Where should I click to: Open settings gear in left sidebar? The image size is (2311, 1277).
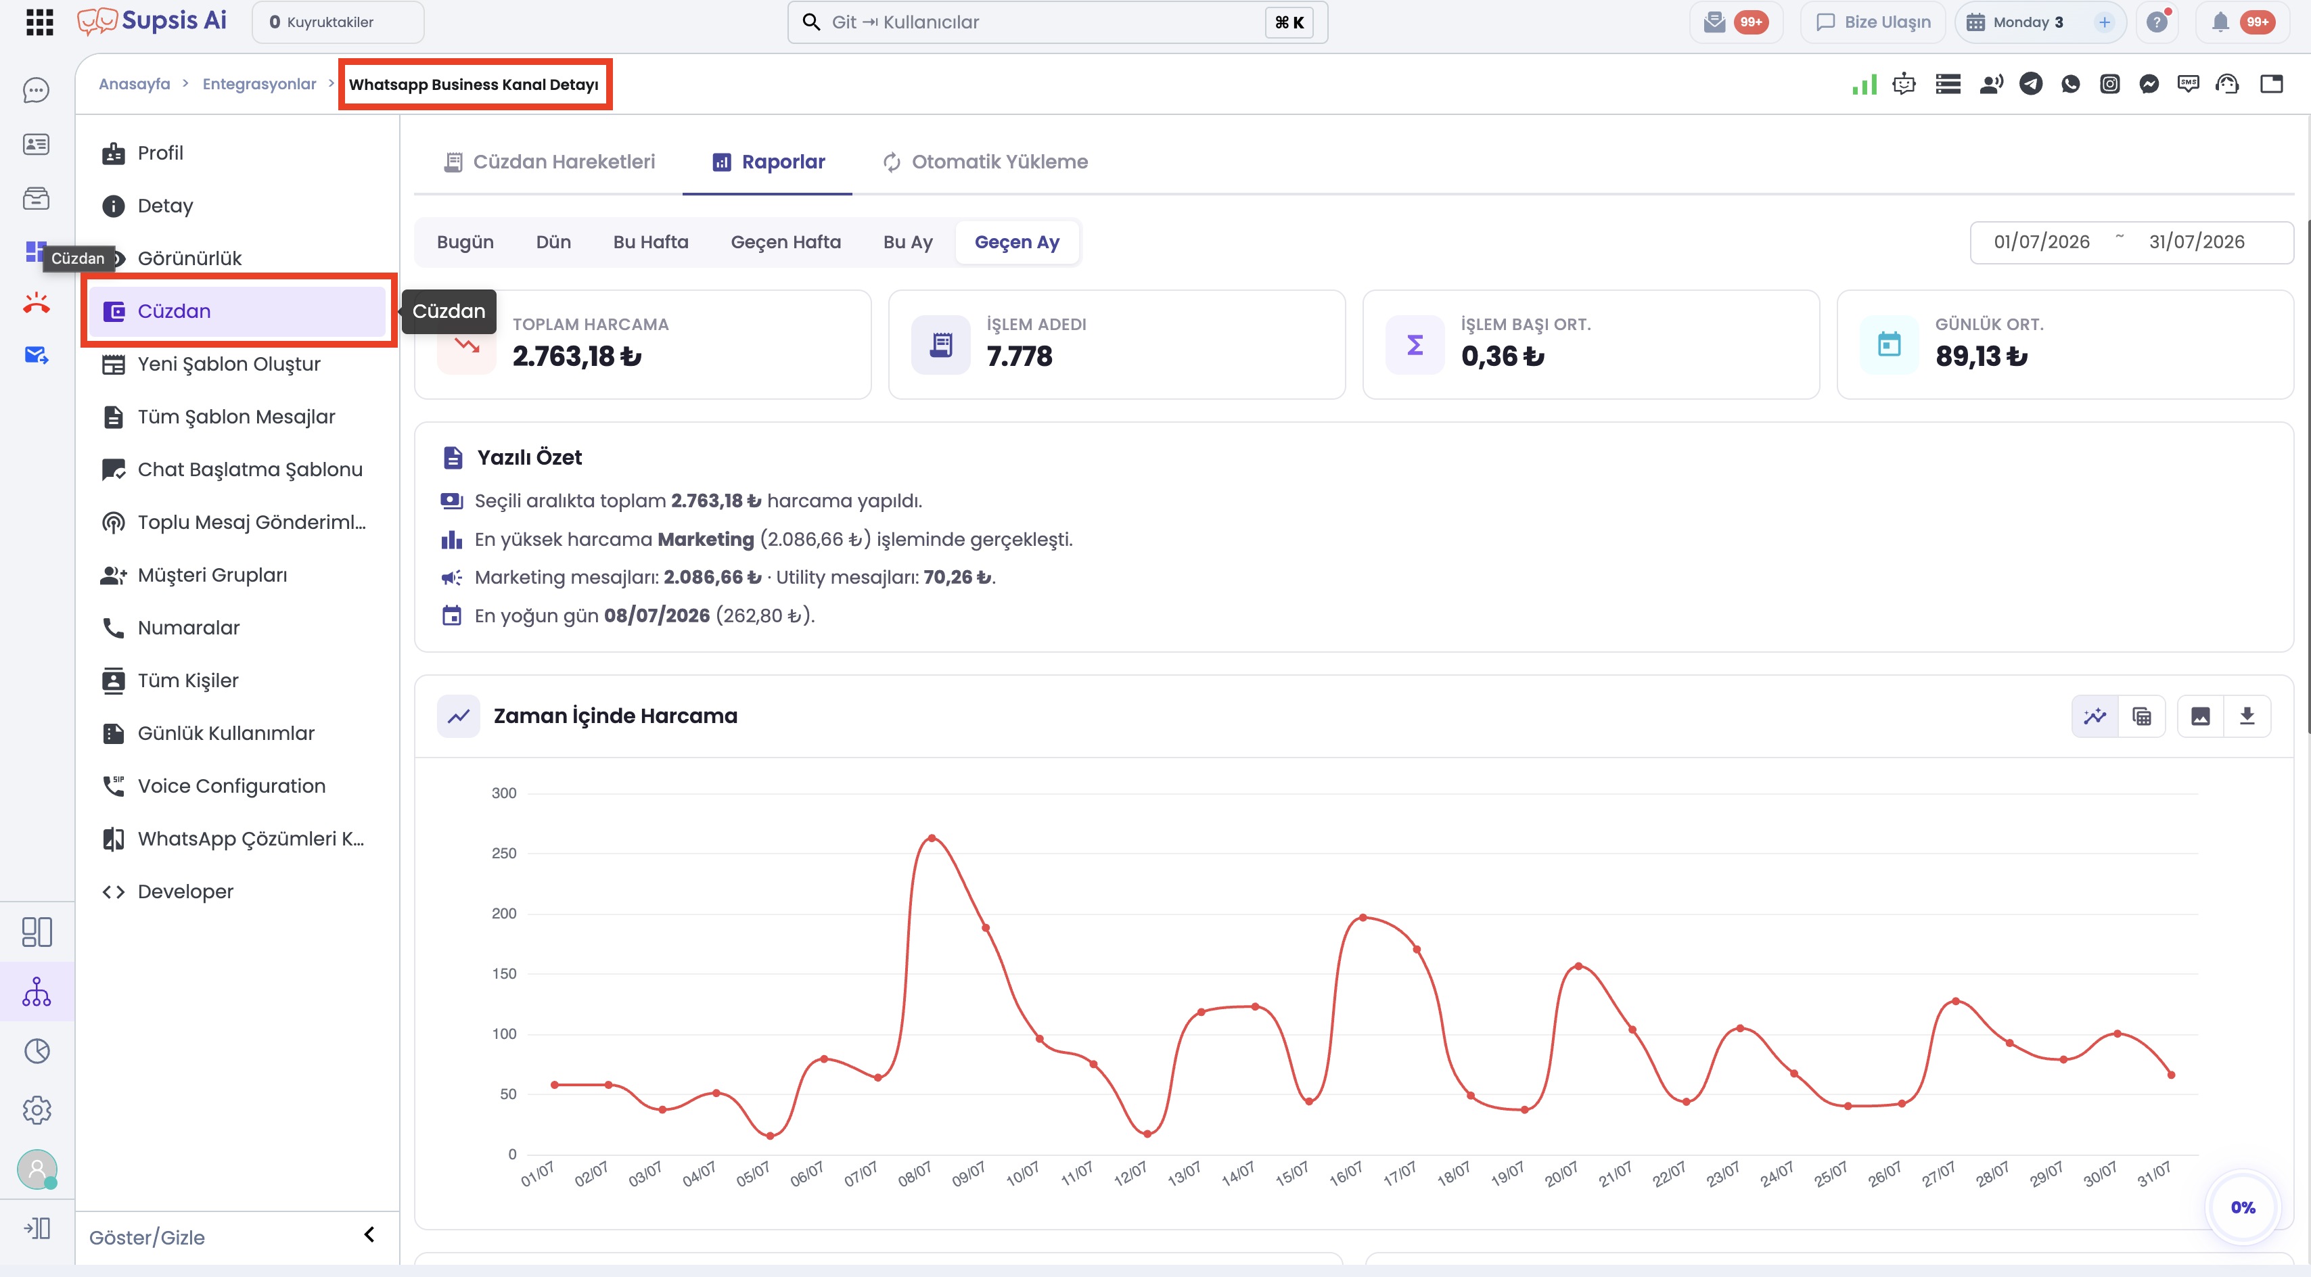(x=37, y=1110)
